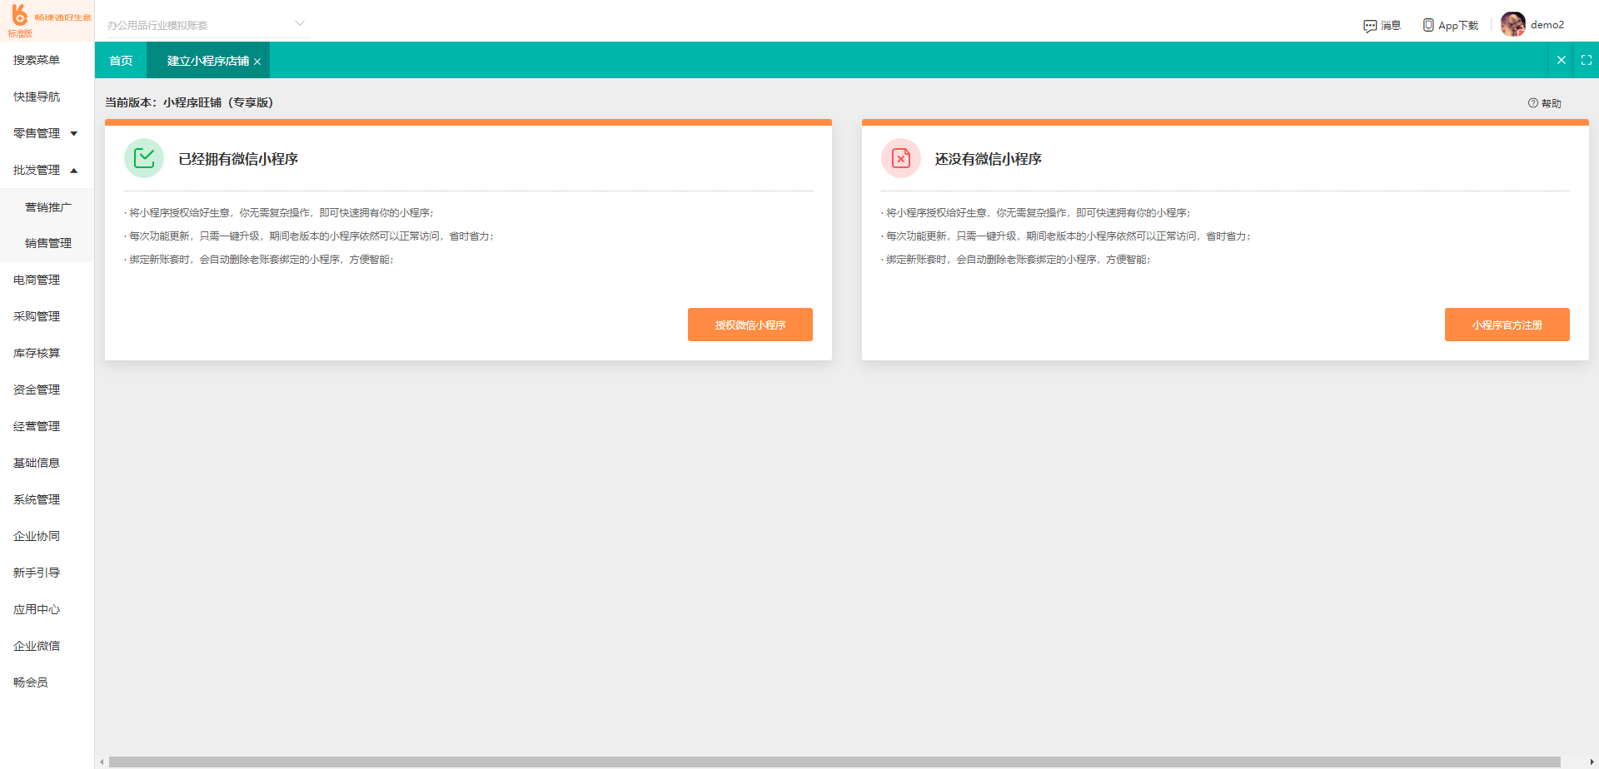Click the 已经拥有微信小程序 heading
The width and height of the screenshot is (1599, 769).
coord(238,159)
